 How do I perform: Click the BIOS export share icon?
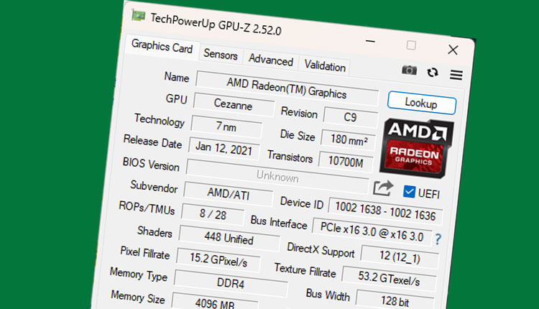point(383,188)
